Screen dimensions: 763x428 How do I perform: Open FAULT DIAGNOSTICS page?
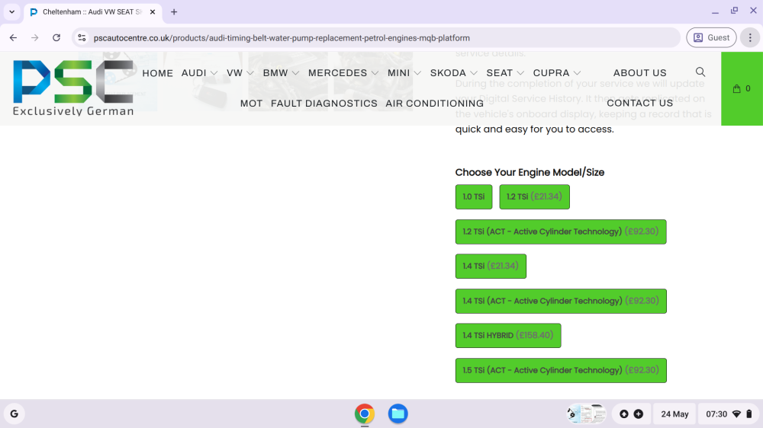tap(324, 104)
